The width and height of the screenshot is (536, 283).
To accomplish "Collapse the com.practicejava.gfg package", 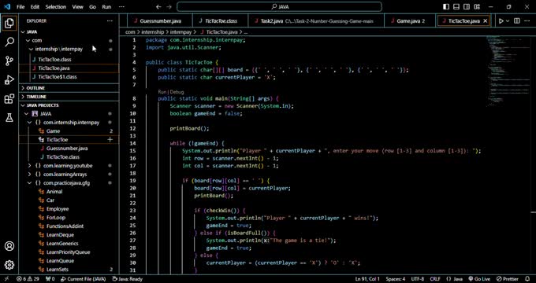I will [x=29, y=183].
